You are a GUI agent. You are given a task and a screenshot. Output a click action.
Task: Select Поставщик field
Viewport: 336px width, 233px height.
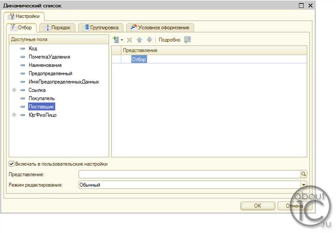point(41,106)
